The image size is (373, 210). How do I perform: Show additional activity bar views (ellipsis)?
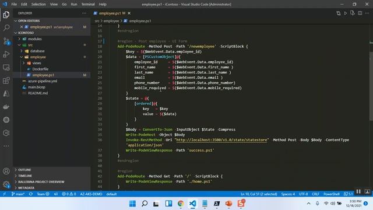pos(6,146)
